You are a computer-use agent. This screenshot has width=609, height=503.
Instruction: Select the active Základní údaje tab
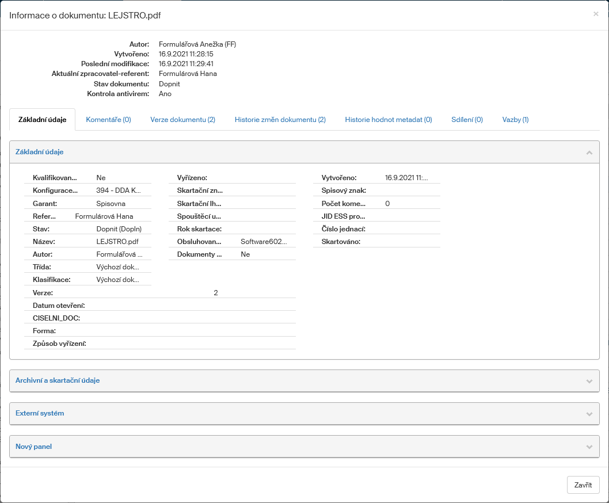tap(42, 120)
